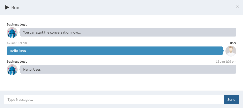Click the blank middle of the Run header bar

122,8
